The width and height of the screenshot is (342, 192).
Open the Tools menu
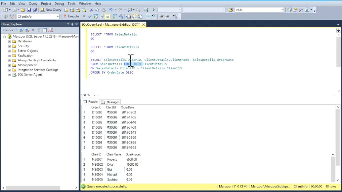pyautogui.click(x=72, y=3)
